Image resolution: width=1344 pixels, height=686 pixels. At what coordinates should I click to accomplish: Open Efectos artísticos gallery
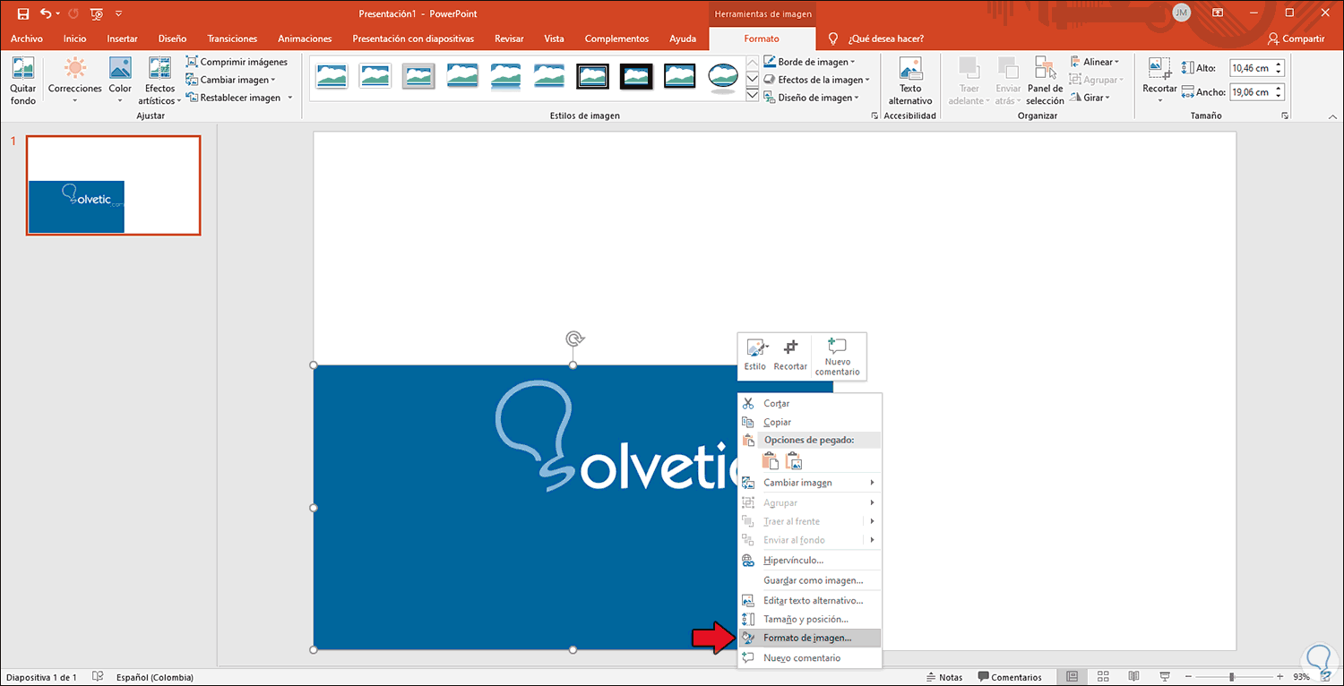tap(159, 81)
